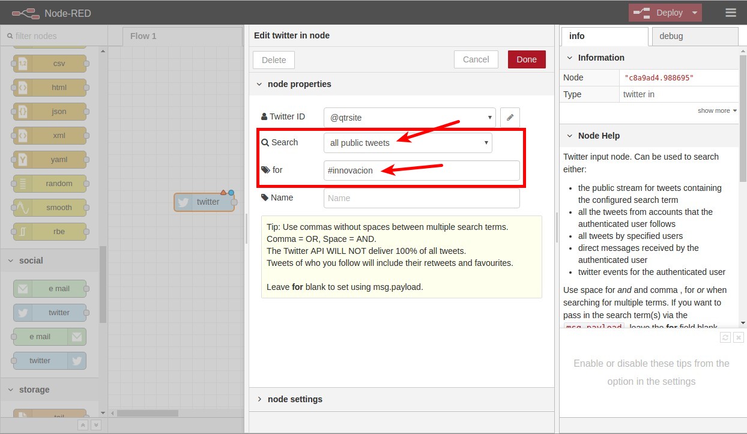
Task: Expand the node settings section
Action: click(x=401, y=399)
